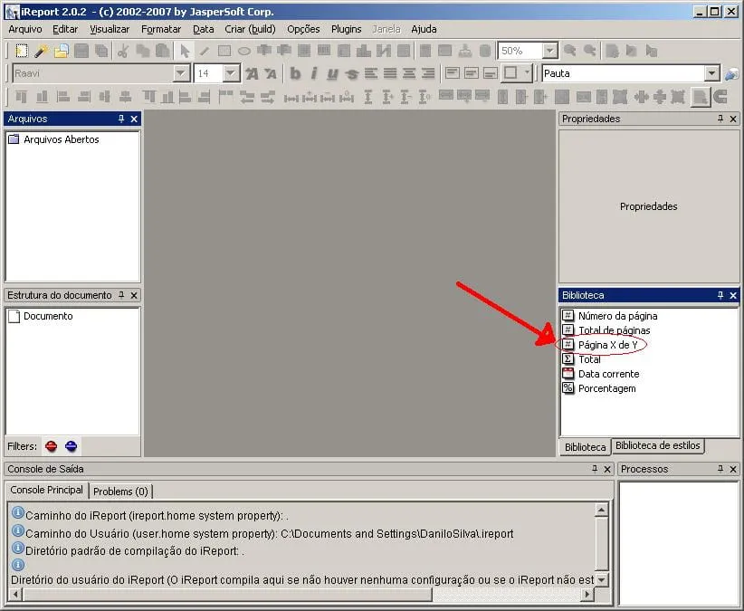Click the New document icon

click(x=22, y=52)
